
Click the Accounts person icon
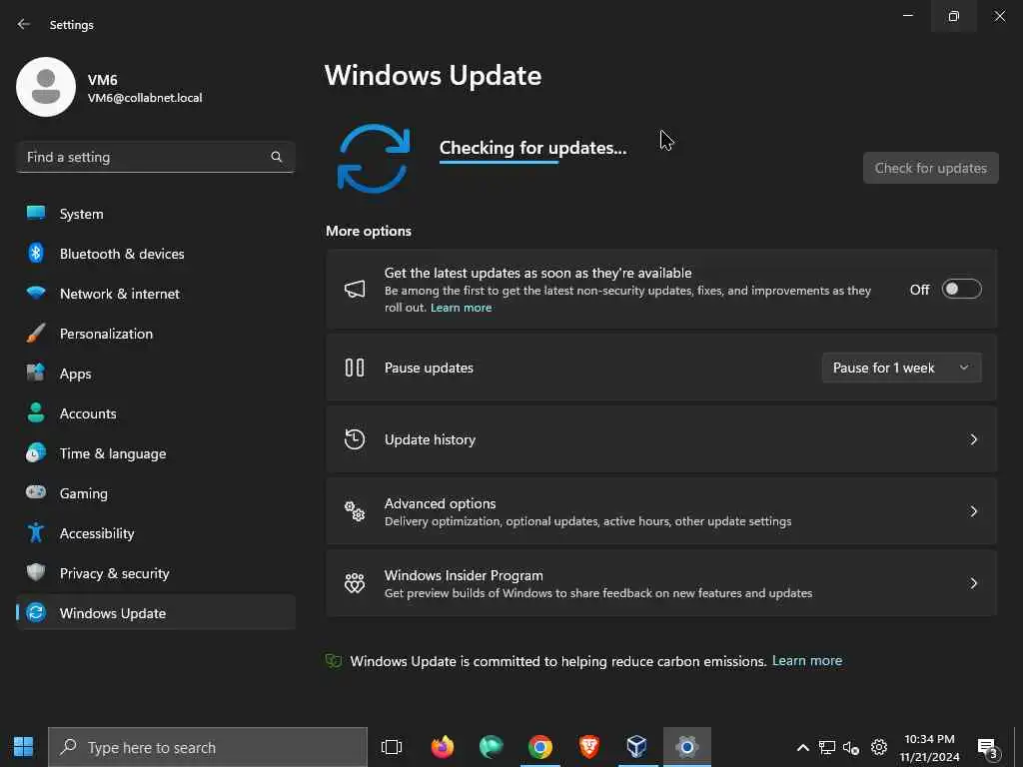coord(36,412)
